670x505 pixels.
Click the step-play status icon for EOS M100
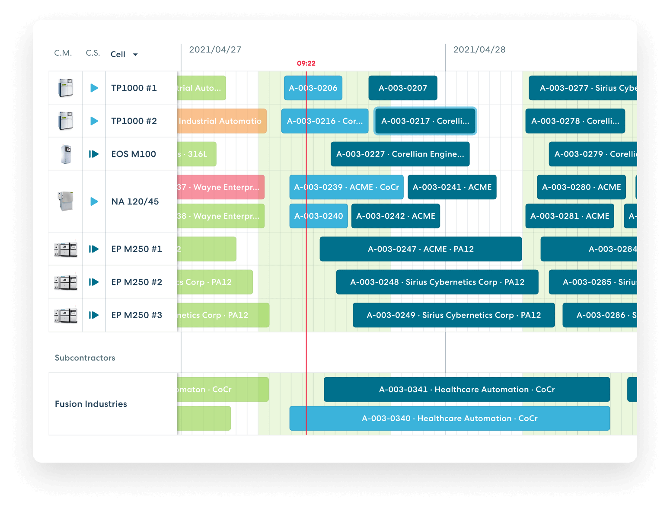click(x=94, y=154)
